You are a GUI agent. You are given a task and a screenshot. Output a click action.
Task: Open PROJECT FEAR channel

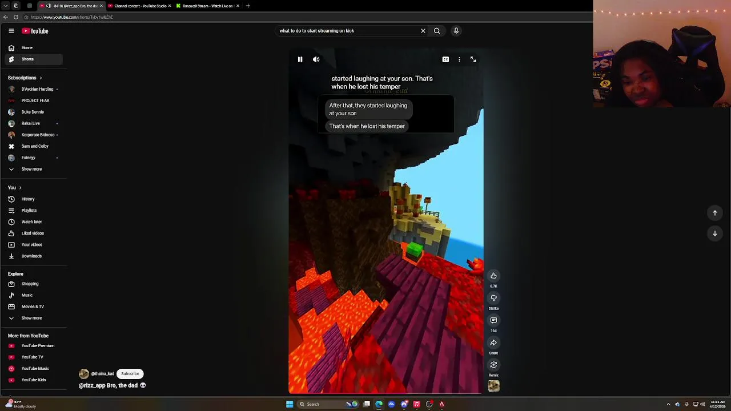pyautogui.click(x=35, y=100)
